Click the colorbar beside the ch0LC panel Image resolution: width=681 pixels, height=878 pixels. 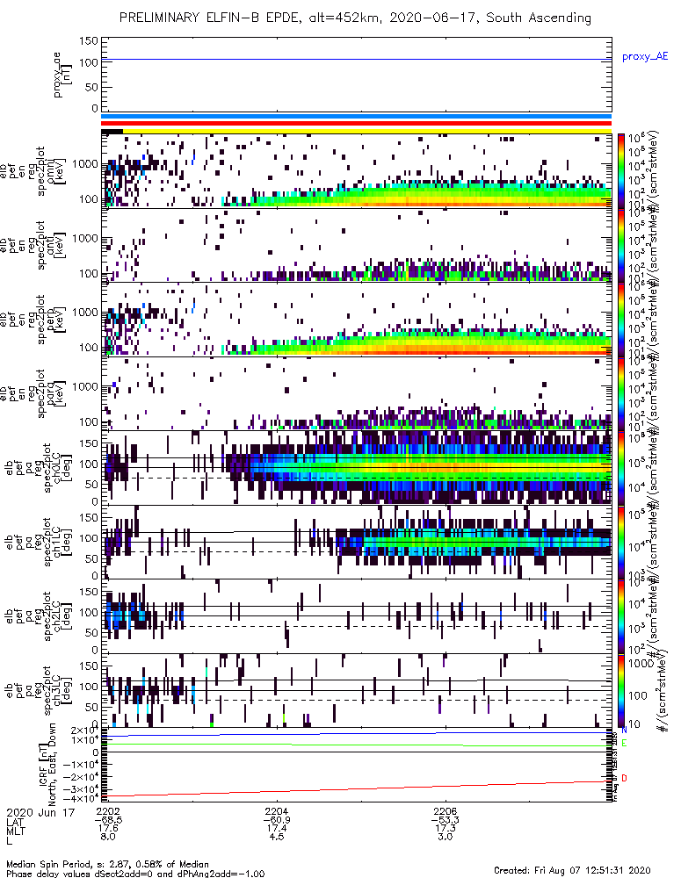point(621,468)
